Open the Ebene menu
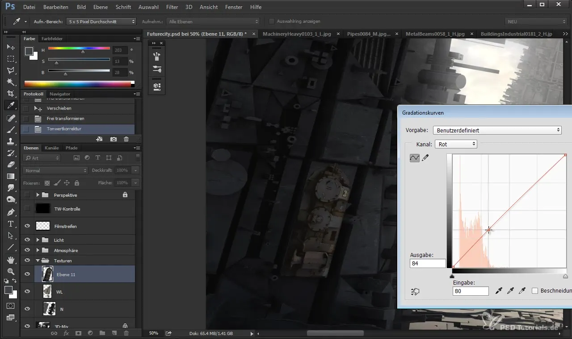The width and height of the screenshot is (572, 339). point(101,7)
